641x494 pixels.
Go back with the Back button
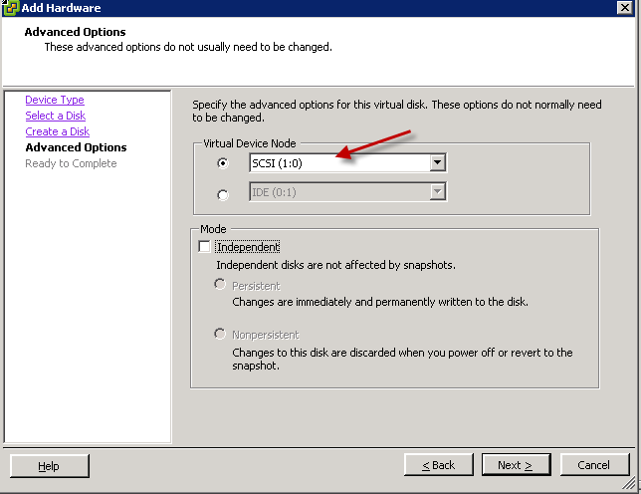438,465
